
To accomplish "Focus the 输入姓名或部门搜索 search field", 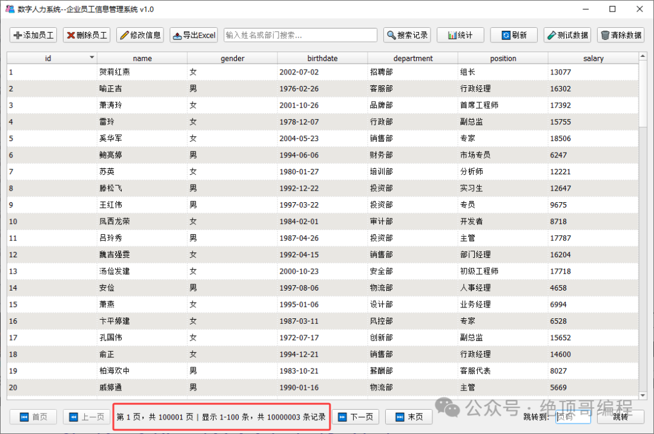I will 300,35.
